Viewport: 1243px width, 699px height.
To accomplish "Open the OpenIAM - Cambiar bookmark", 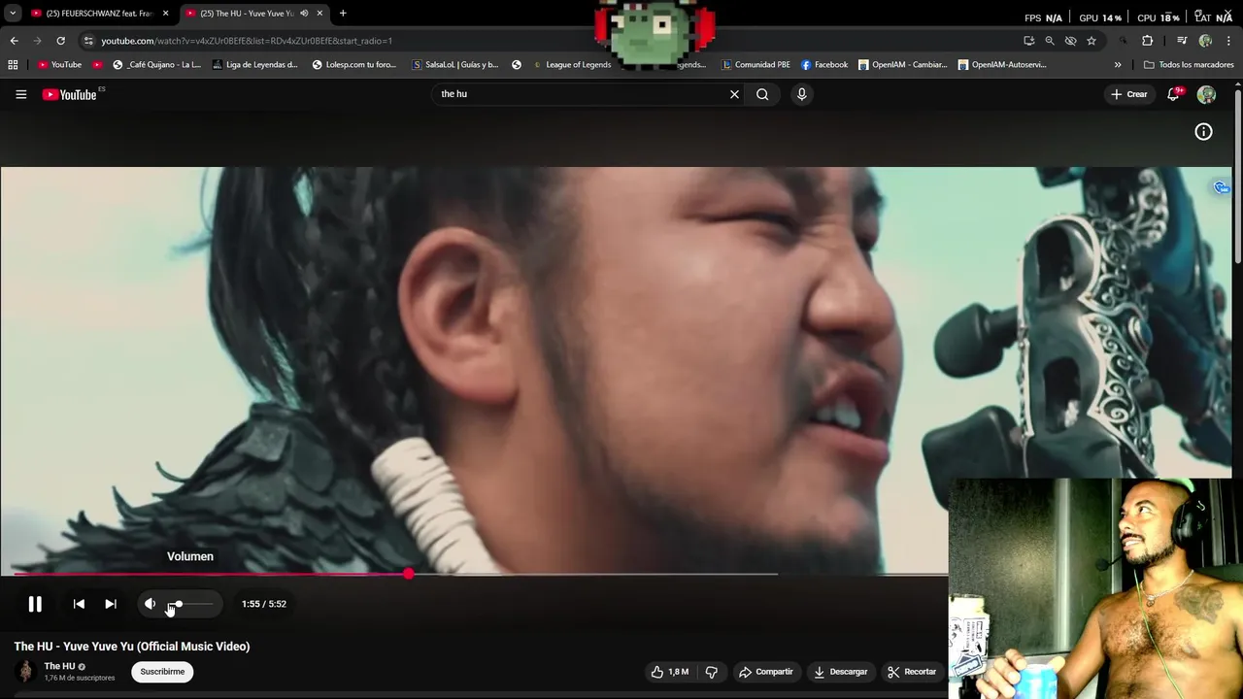I will (903, 65).
